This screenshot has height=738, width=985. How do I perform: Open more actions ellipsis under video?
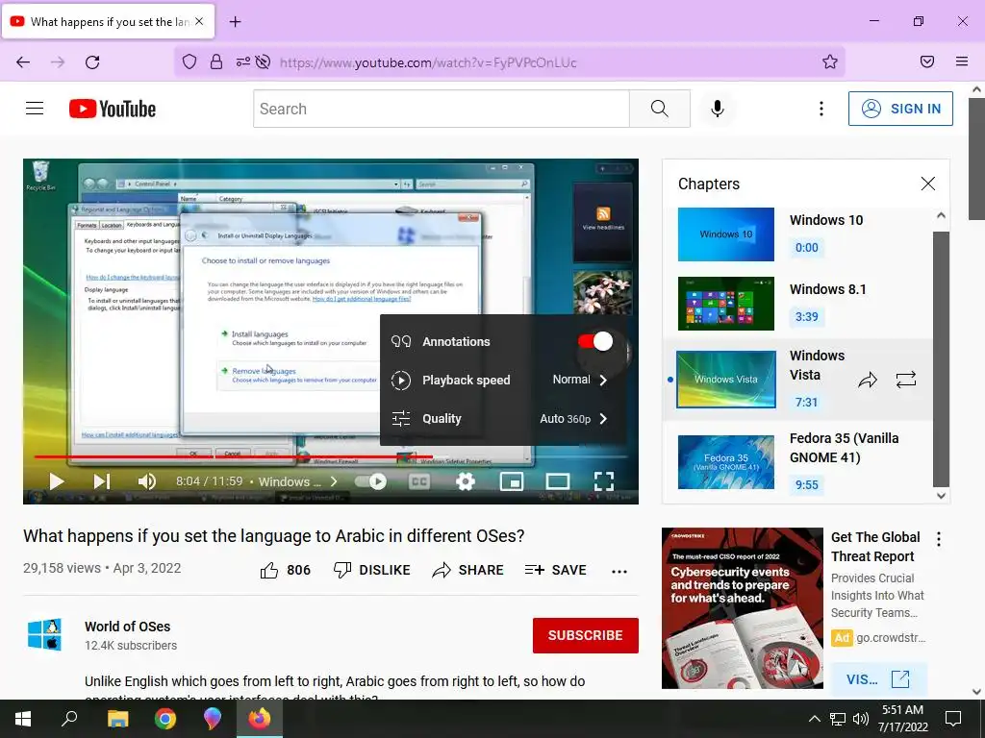tap(619, 571)
